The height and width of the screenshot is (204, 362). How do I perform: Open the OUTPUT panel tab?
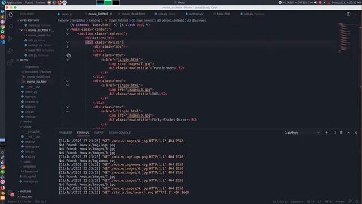click(100, 133)
